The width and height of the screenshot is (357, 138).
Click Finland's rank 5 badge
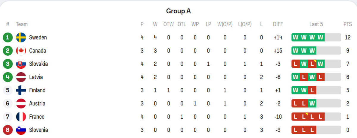(7, 90)
